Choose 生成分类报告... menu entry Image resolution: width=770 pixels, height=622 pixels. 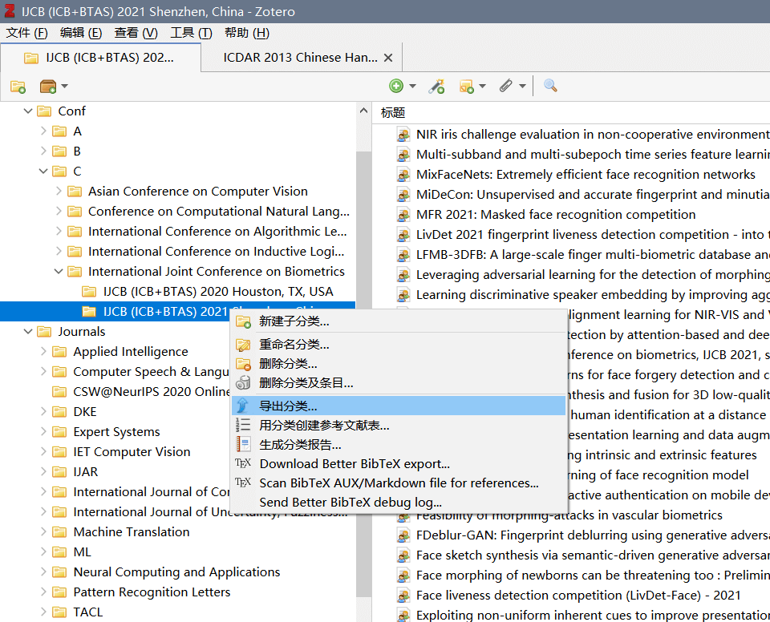(x=399, y=445)
